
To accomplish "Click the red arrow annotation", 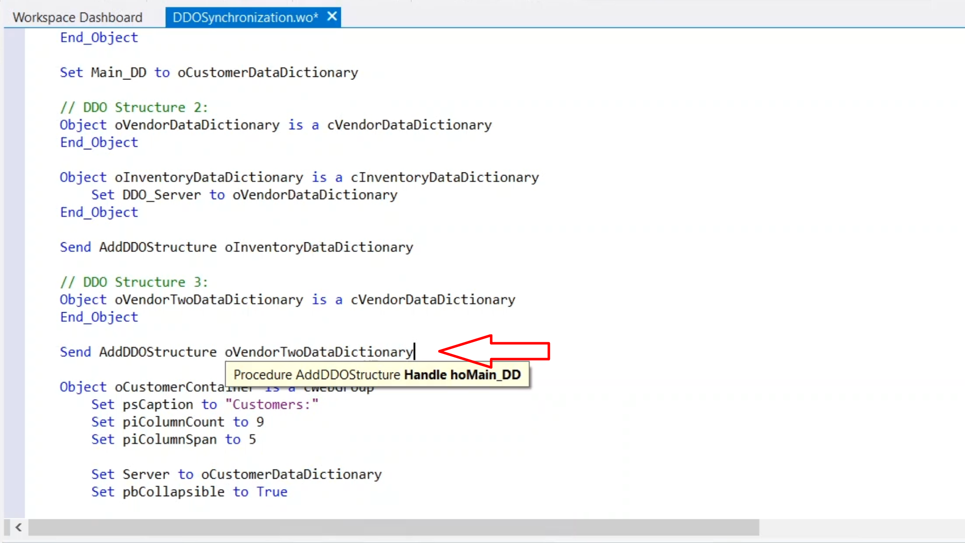I will click(x=495, y=351).
